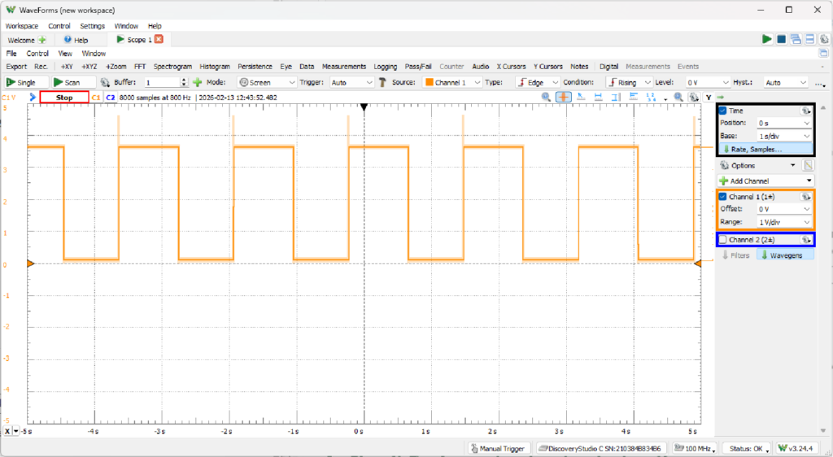Open the Channel 1 Range dropdown
833x457 pixels.
click(783, 222)
